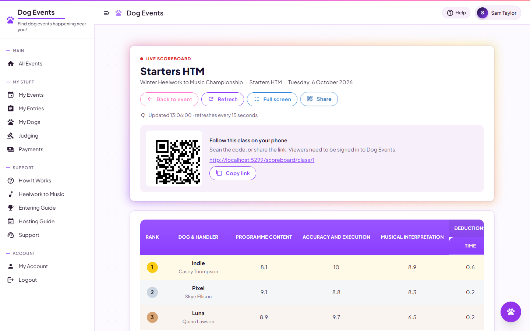530x331 pixels.
Task: Click the Hosting Guide calendar icon
Action: (x=11, y=221)
